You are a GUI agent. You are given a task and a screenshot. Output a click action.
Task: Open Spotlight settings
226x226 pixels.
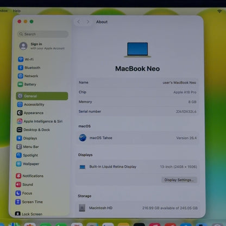click(27, 155)
